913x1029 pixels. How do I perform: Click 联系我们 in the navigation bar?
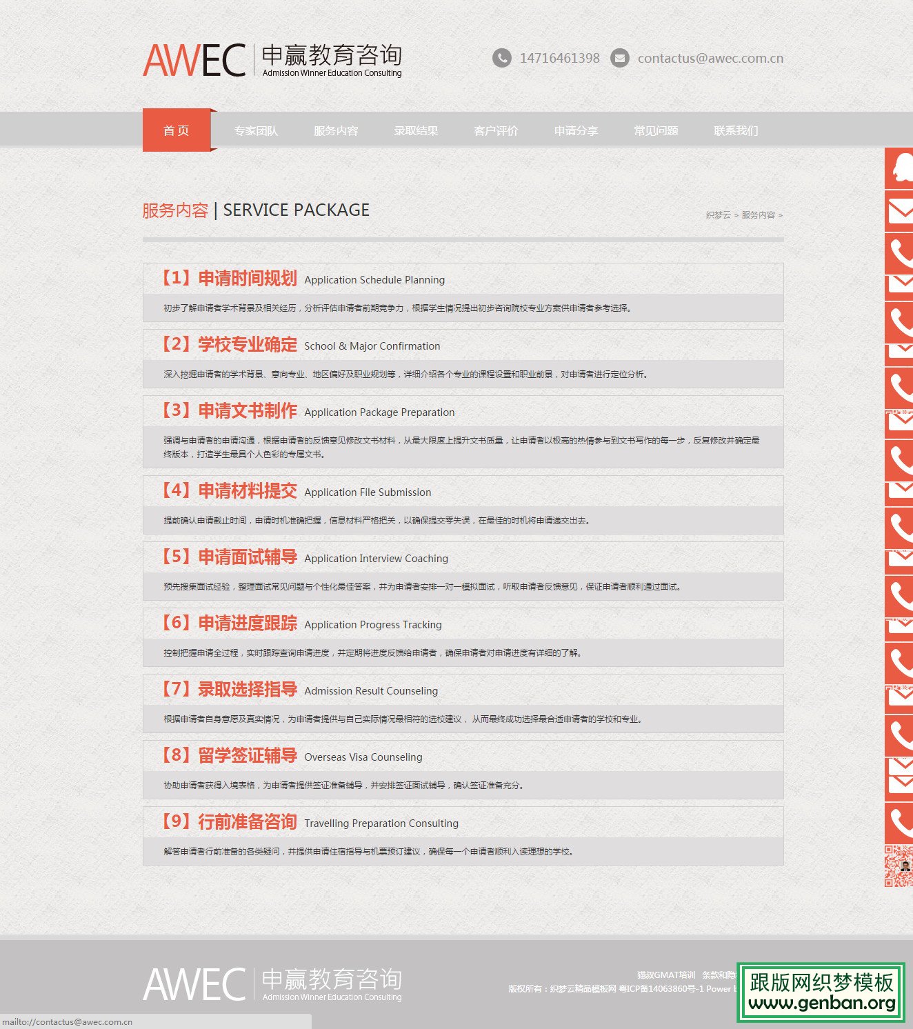tap(736, 131)
